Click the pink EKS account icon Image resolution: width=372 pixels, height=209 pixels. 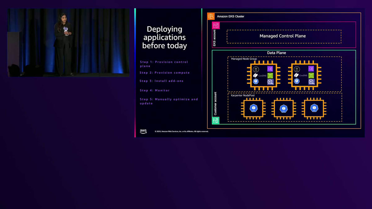click(x=216, y=25)
